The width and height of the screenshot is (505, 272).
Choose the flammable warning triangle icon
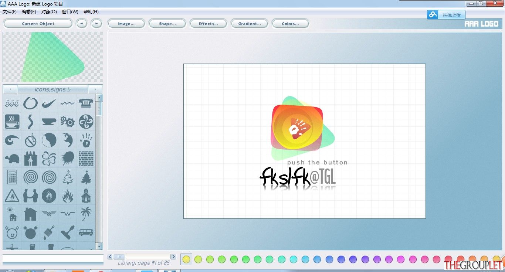click(x=12, y=195)
